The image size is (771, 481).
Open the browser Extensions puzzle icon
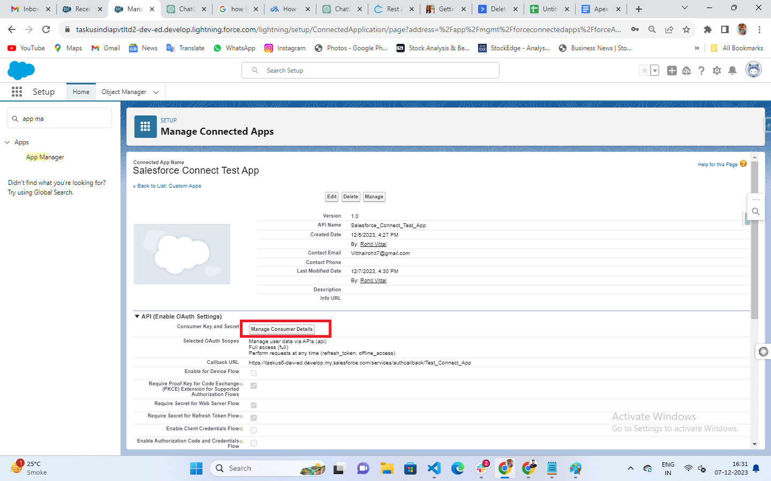[x=708, y=29]
